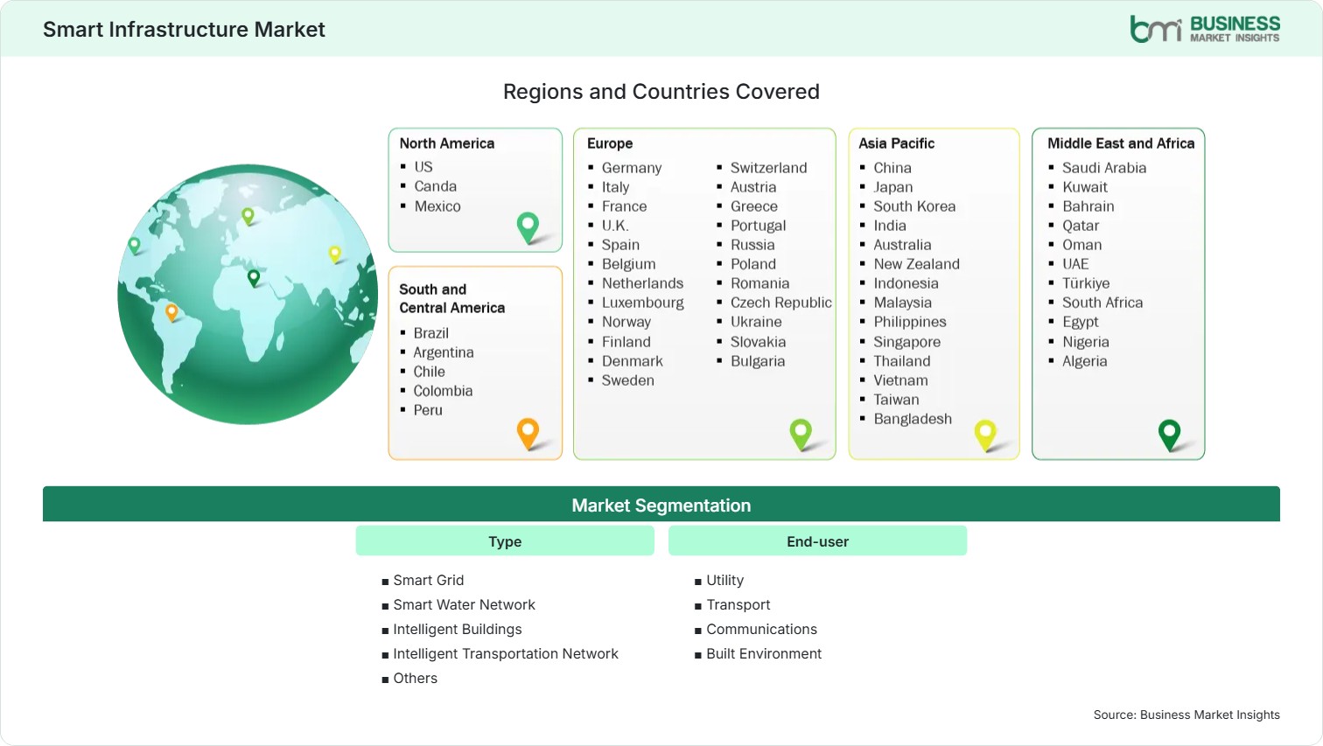Click the yellow pin in Asia Pacific card
This screenshot has width=1323, height=746.
(x=985, y=436)
